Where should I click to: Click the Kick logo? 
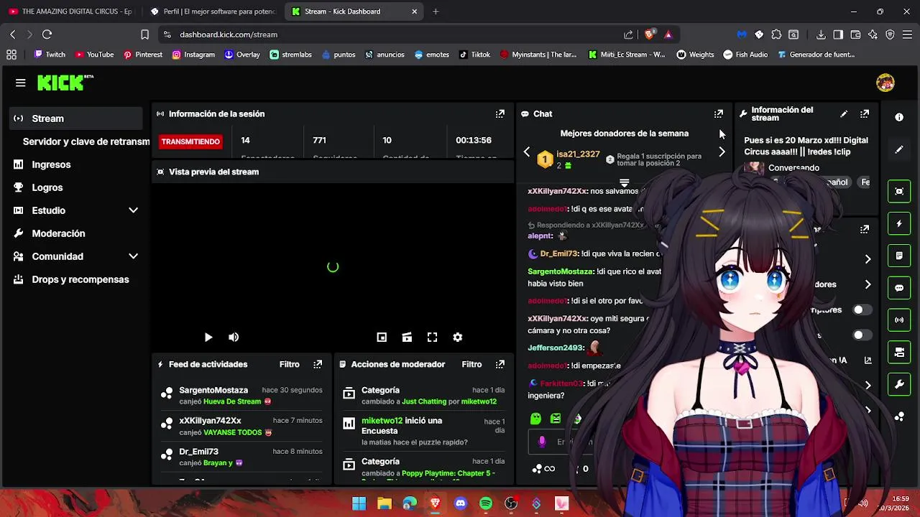click(x=65, y=83)
